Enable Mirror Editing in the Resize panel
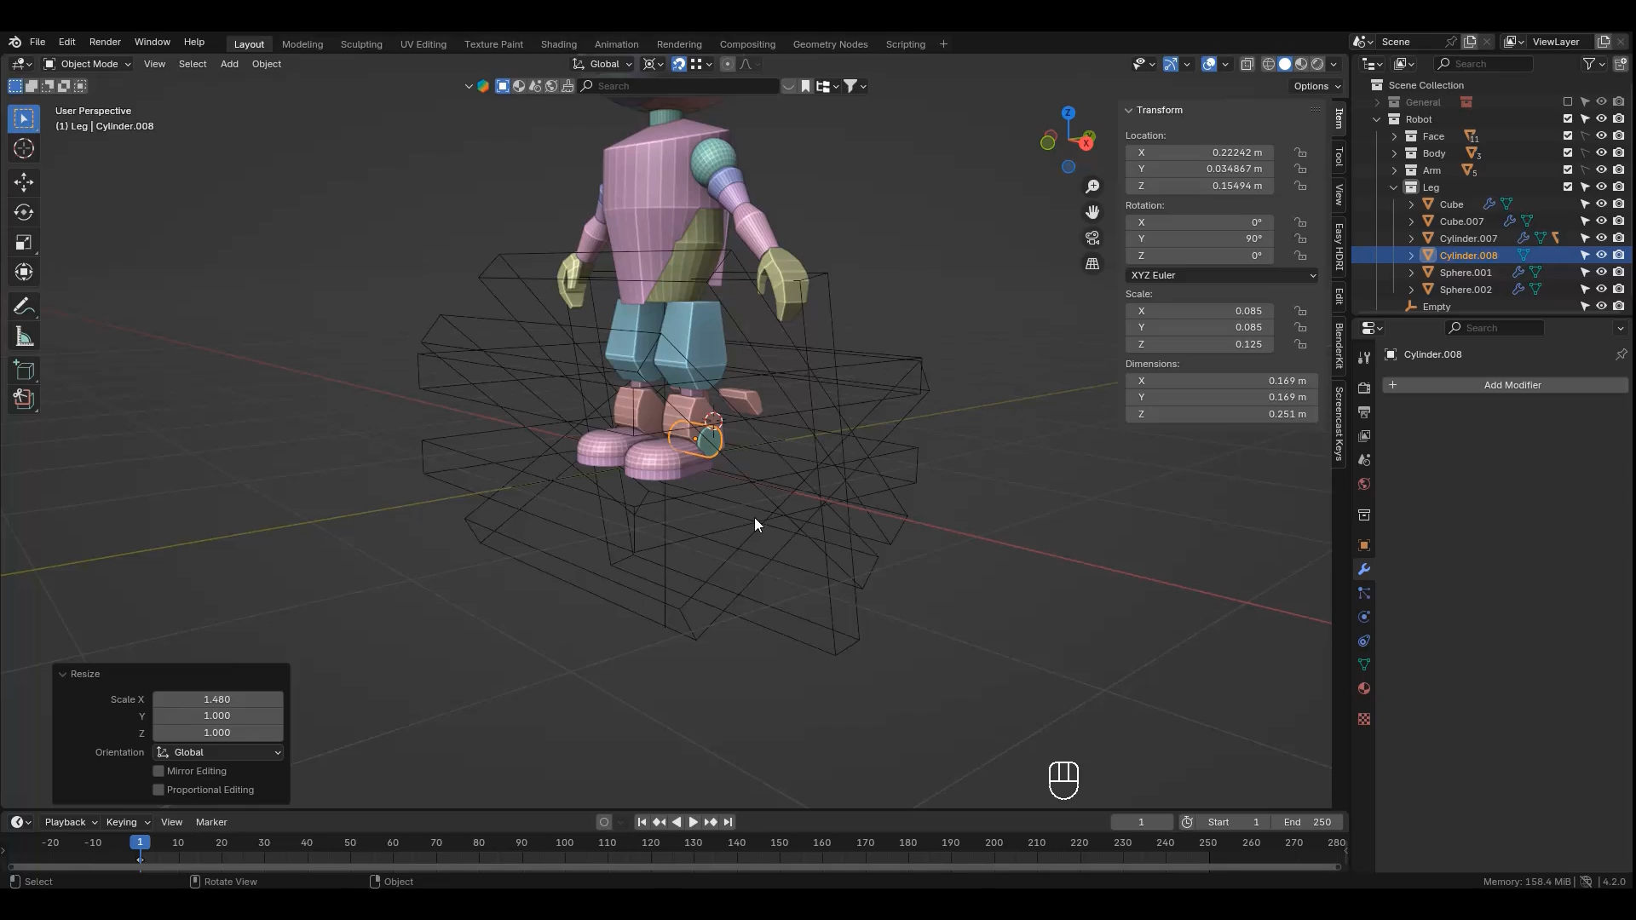1636x920 pixels. [x=158, y=771]
